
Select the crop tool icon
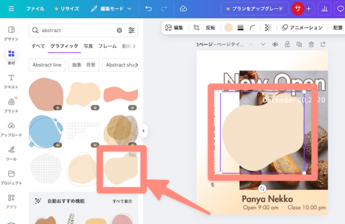pos(196,28)
